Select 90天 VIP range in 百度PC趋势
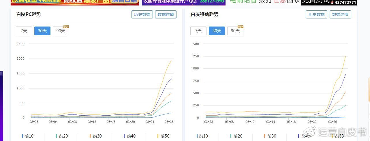Image resolution: width=370 pixels, height=141 pixels. coord(61,31)
